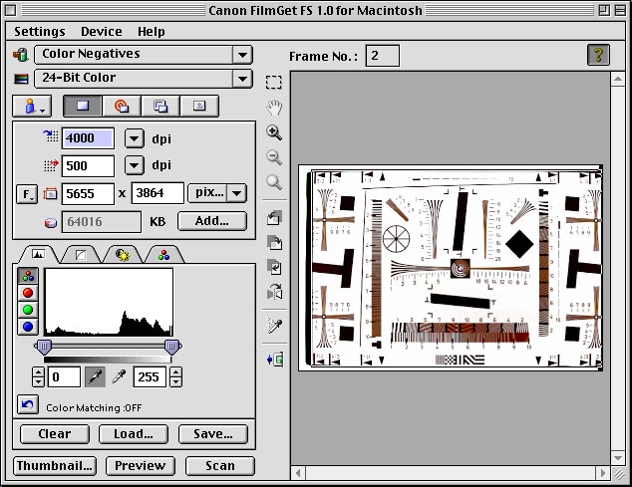632x487 pixels.
Task: Open the 24-Bit Color mode dropdown
Action: pos(143,79)
